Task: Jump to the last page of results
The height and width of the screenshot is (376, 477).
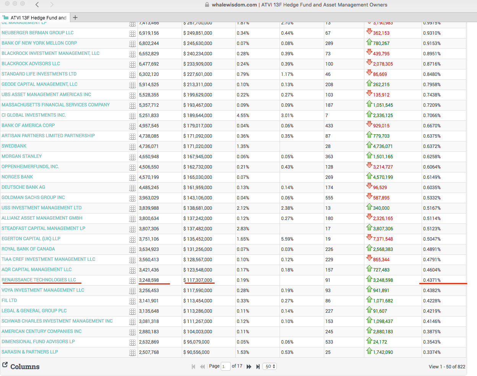Action: tap(258, 366)
